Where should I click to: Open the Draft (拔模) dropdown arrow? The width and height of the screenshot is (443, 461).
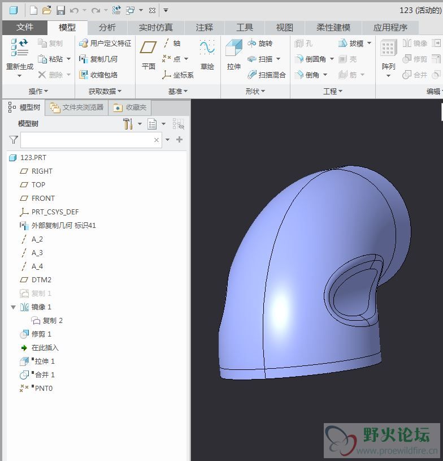(370, 43)
